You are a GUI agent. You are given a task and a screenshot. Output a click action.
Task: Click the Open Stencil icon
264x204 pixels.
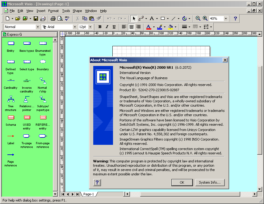(25, 18)
